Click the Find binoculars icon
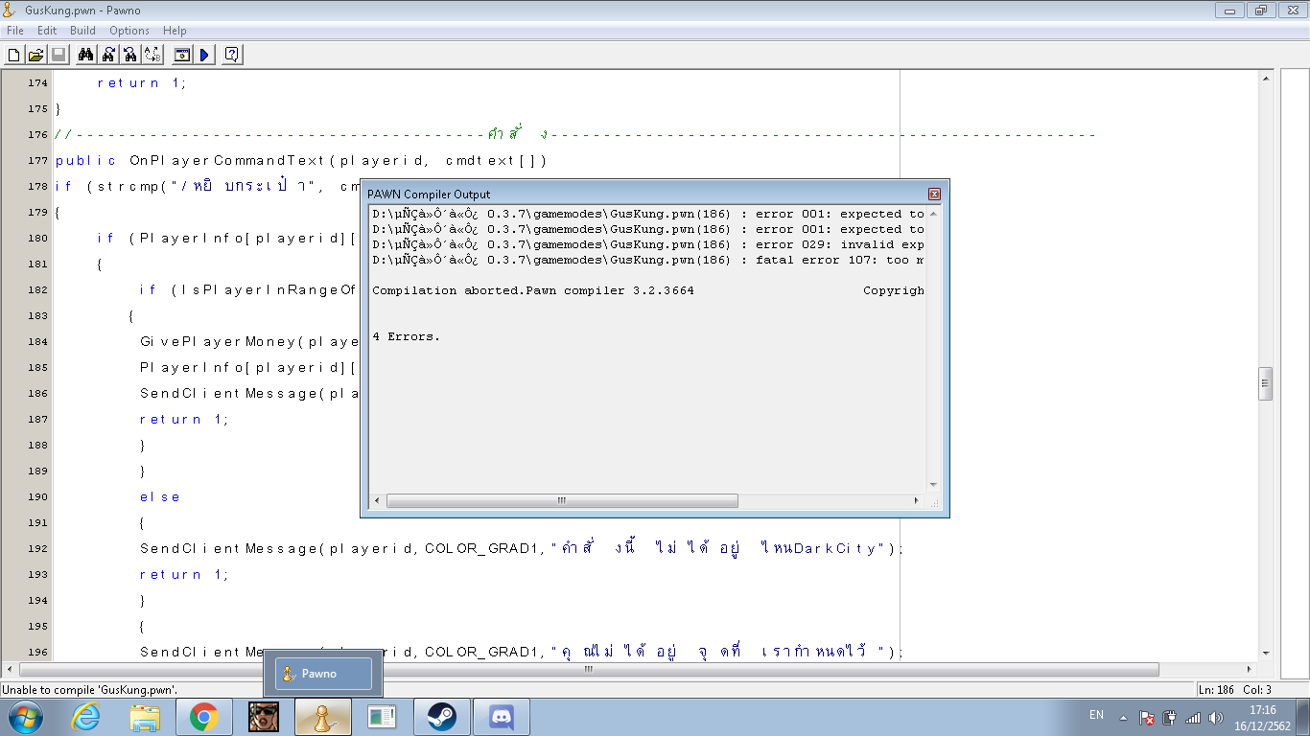Viewport: 1310px width, 736px height. pyautogui.click(x=85, y=55)
